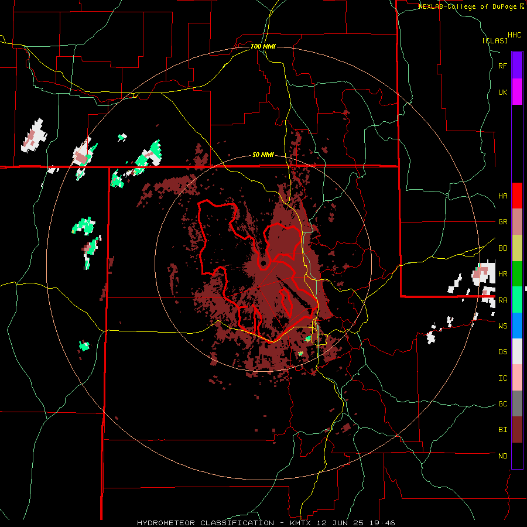This screenshot has width=527, height=527.
Task: Click the GC legend label
Action: click(x=502, y=404)
